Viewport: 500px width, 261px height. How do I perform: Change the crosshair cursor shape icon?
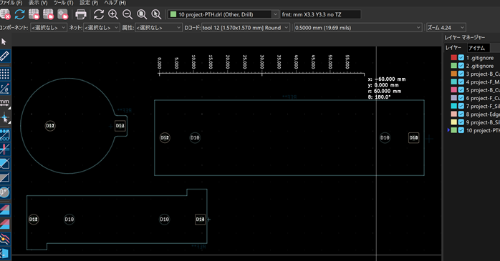[x=4, y=118]
